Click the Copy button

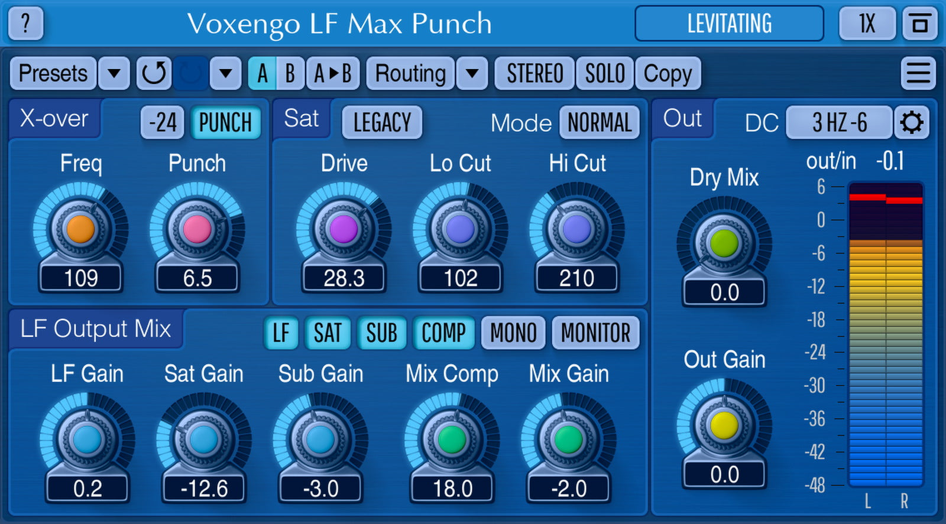(x=668, y=73)
